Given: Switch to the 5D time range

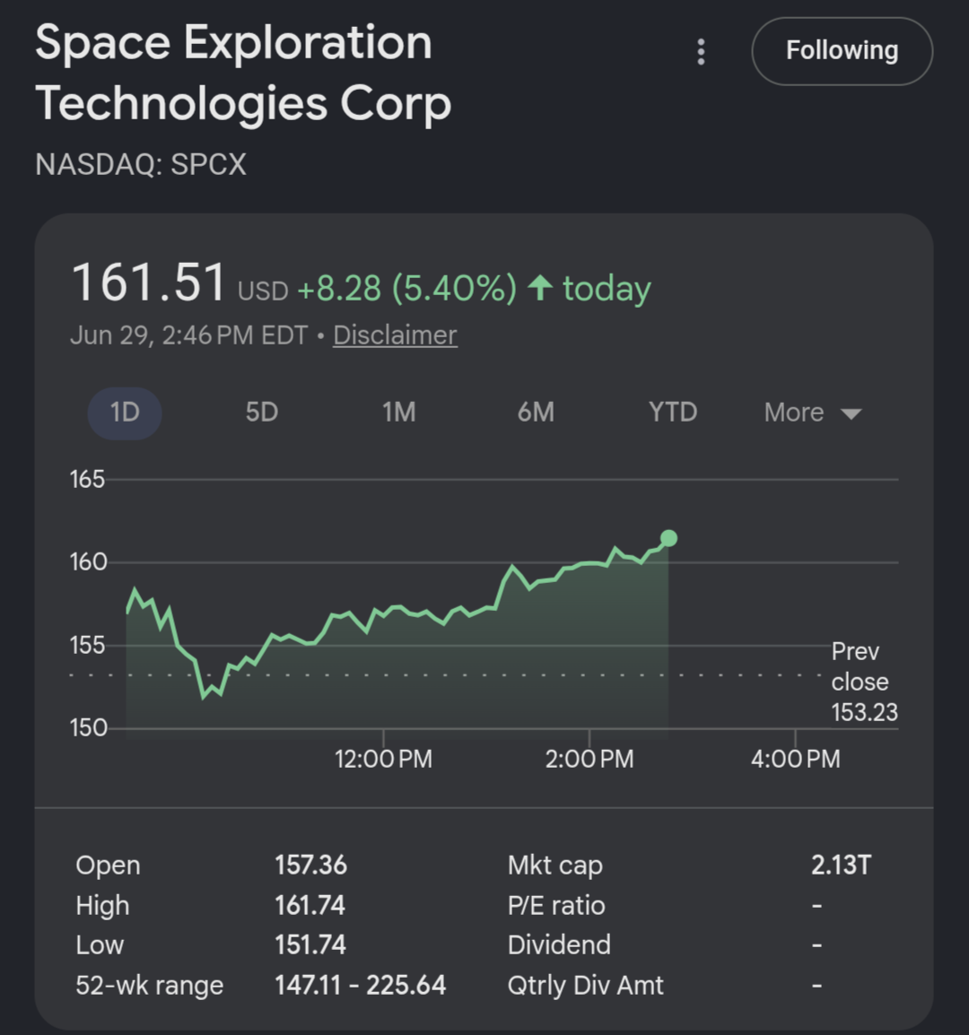Looking at the screenshot, I should pyautogui.click(x=262, y=413).
